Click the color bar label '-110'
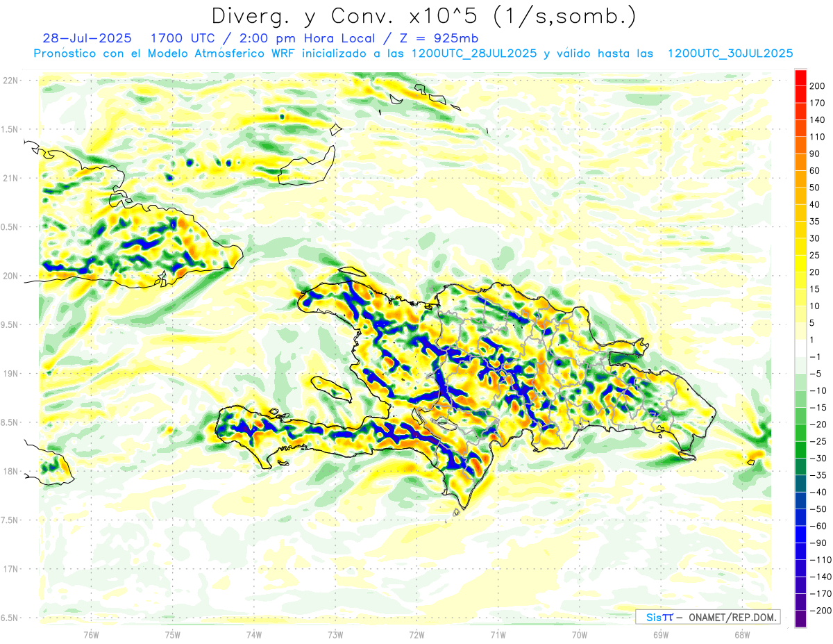 (819, 560)
